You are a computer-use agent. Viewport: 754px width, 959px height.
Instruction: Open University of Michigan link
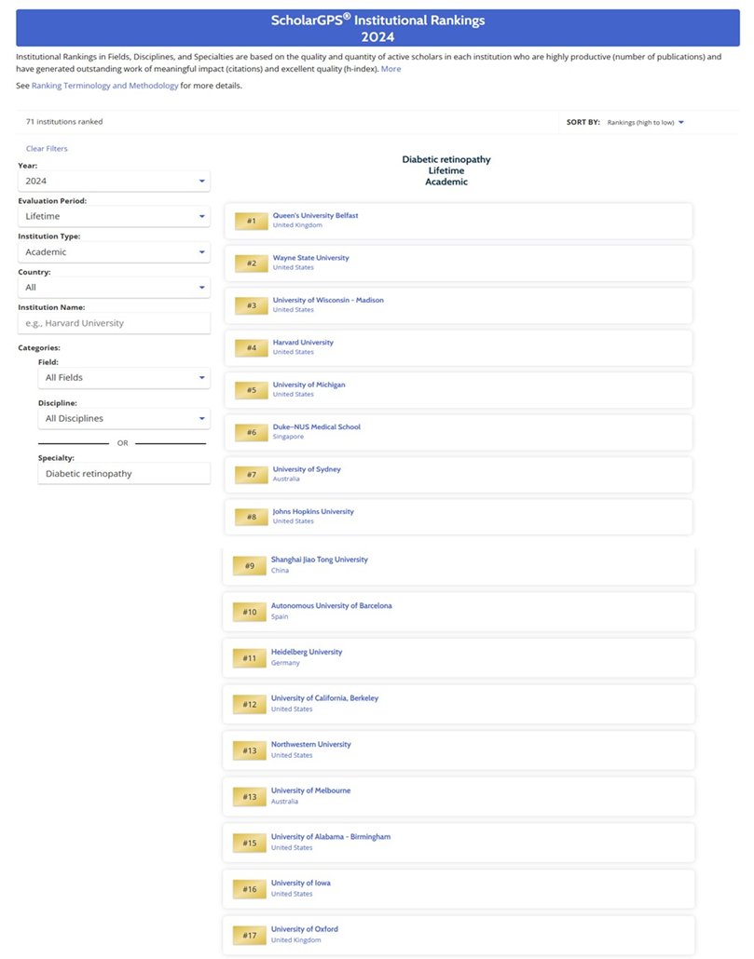(309, 385)
